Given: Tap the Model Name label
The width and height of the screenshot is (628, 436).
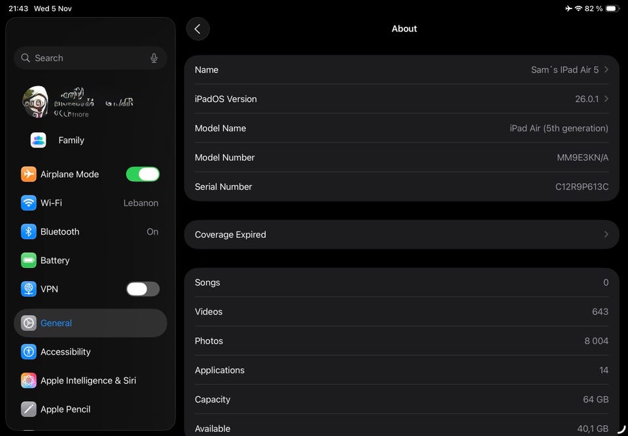Looking at the screenshot, I should 220,128.
